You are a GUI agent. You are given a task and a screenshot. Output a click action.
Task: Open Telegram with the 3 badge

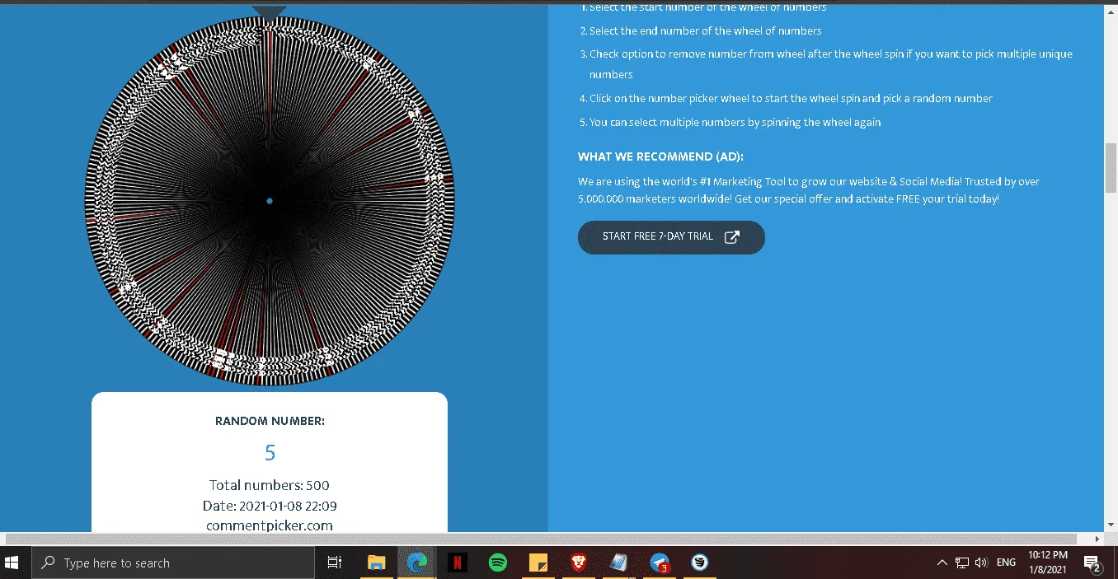[x=660, y=563]
